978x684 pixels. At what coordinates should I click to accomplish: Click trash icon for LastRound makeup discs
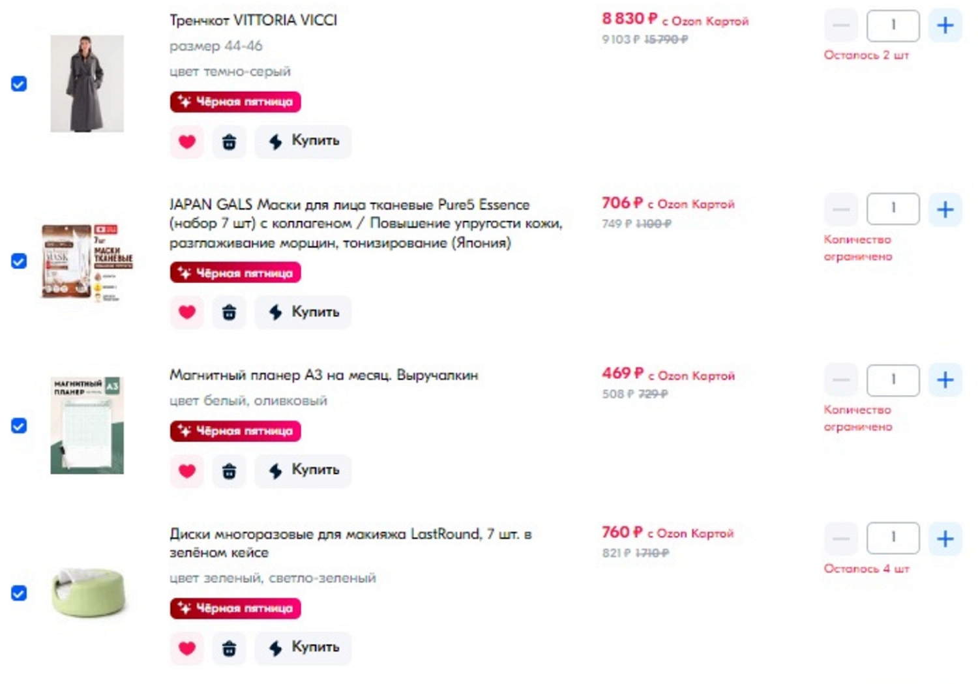[229, 648]
